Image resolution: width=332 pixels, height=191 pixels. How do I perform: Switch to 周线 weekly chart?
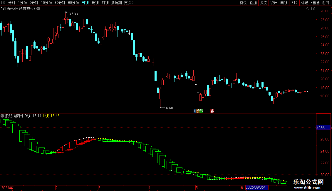coord(95,3)
